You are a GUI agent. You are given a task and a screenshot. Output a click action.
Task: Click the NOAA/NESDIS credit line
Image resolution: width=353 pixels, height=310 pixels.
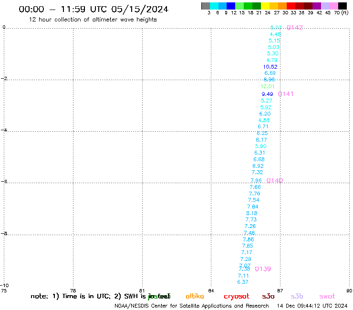point(192,306)
